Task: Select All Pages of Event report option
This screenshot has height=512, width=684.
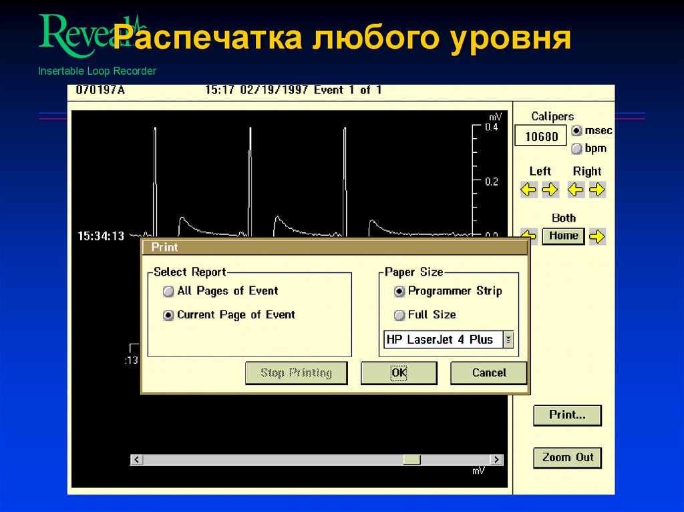Action: pyautogui.click(x=168, y=291)
